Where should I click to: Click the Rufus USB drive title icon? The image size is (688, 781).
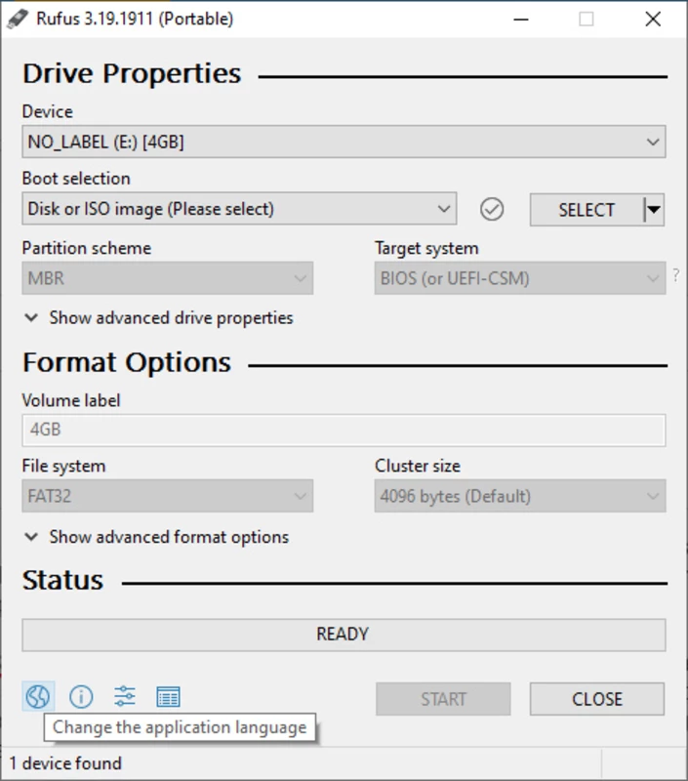click(x=18, y=19)
